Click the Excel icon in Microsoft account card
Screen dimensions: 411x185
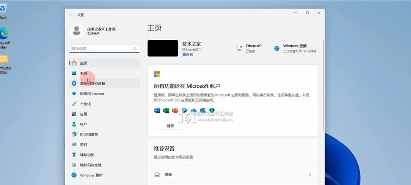click(x=166, y=111)
